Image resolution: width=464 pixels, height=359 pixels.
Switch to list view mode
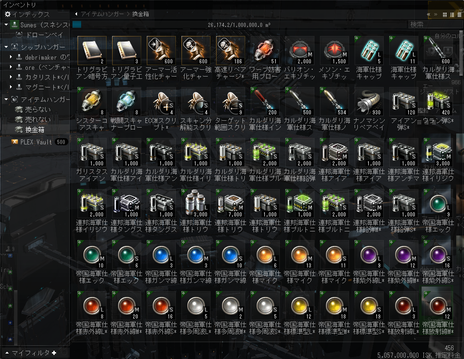(459, 15)
